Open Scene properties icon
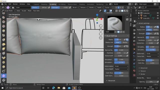This screenshot has height=90, width=160. click(x=134, y=41)
